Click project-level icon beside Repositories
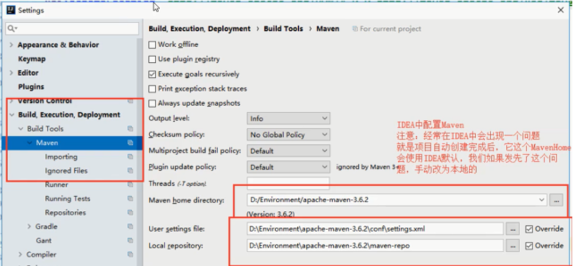The height and width of the screenshot is (266, 574). coord(130,212)
